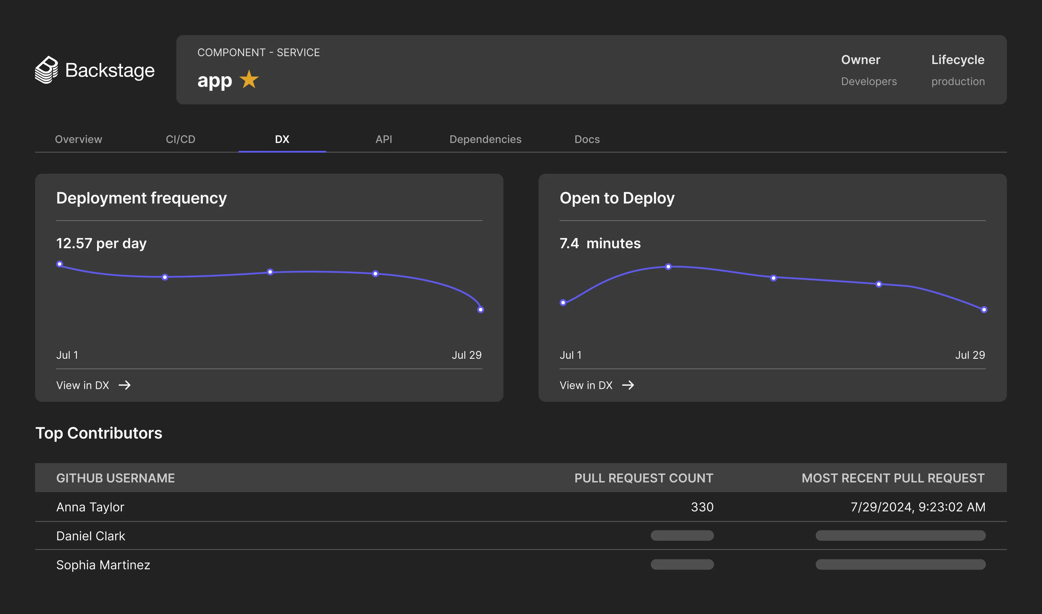Select the DX tab
The image size is (1042, 614).
click(x=282, y=139)
